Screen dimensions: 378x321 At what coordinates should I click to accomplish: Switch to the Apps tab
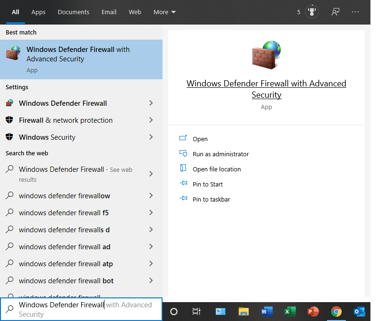[x=38, y=12]
